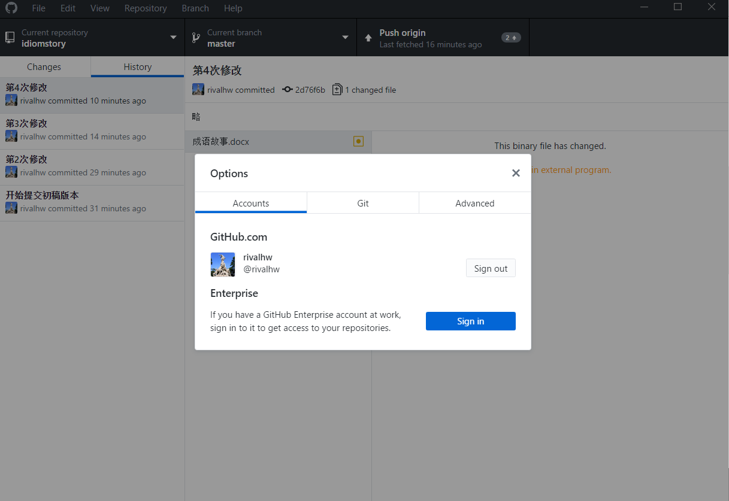Select the Git tab in Options
729x501 pixels.
pyautogui.click(x=363, y=203)
